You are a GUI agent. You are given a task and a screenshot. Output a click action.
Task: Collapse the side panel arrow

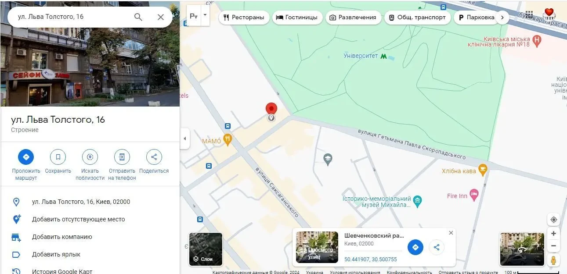184,139
